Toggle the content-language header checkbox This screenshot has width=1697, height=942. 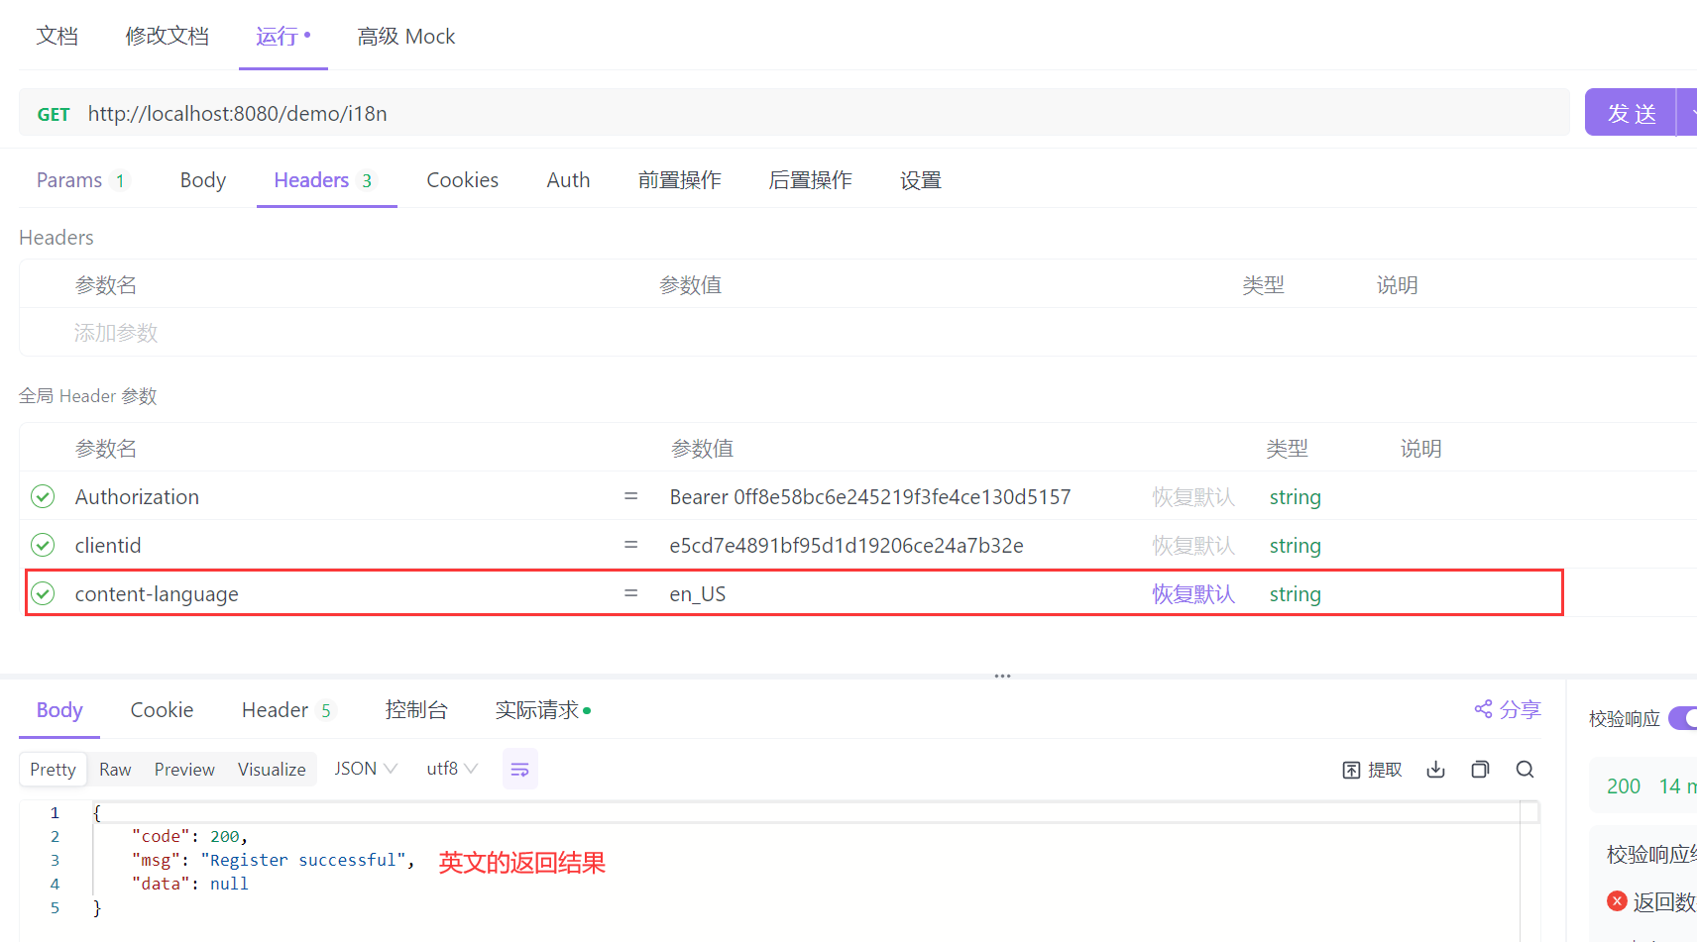click(43, 593)
